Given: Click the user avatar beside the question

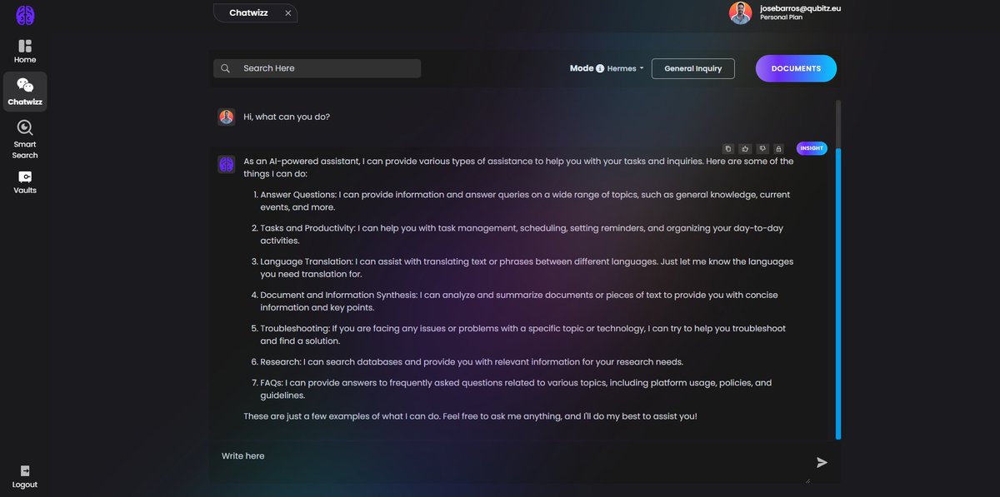Looking at the screenshot, I should click(x=227, y=117).
